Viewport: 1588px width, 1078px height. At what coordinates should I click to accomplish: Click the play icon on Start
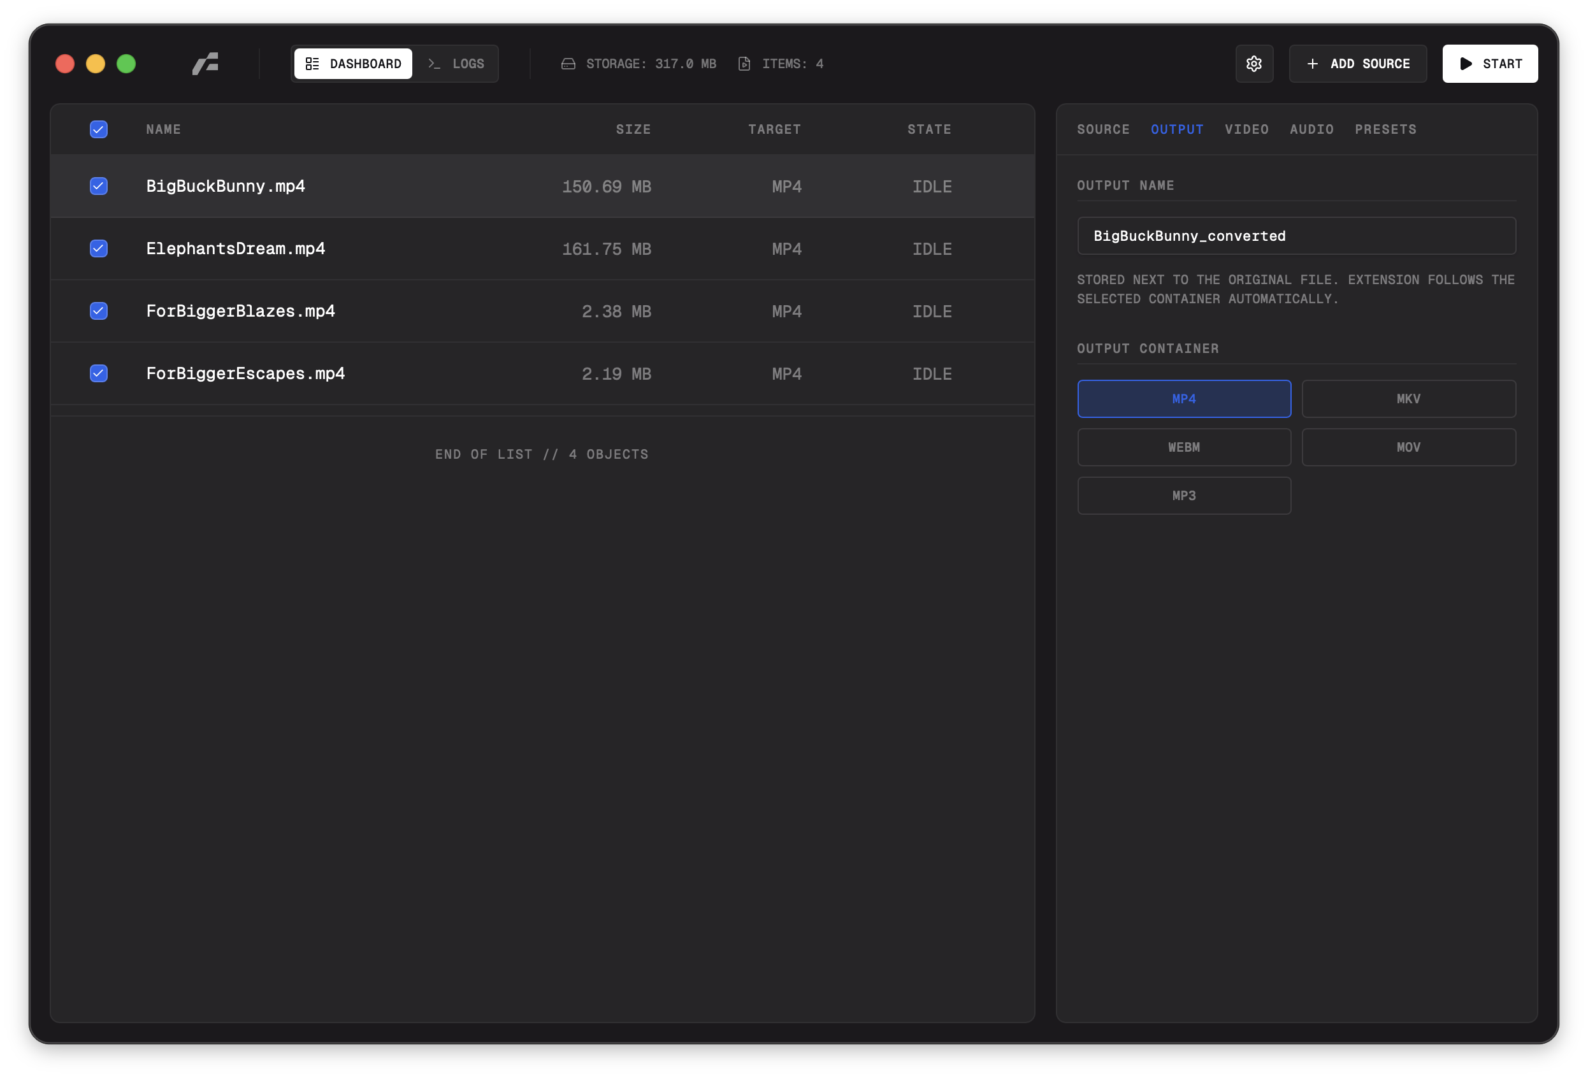[1465, 64]
